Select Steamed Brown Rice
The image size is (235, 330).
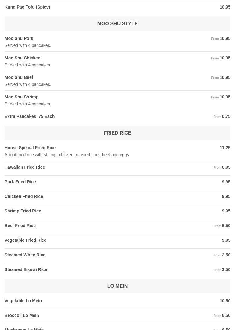point(117,270)
